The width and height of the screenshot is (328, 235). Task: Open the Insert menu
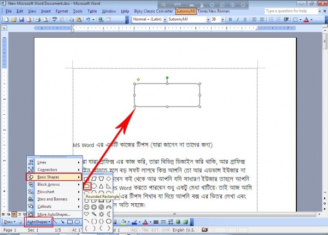pyautogui.click(x=46, y=11)
